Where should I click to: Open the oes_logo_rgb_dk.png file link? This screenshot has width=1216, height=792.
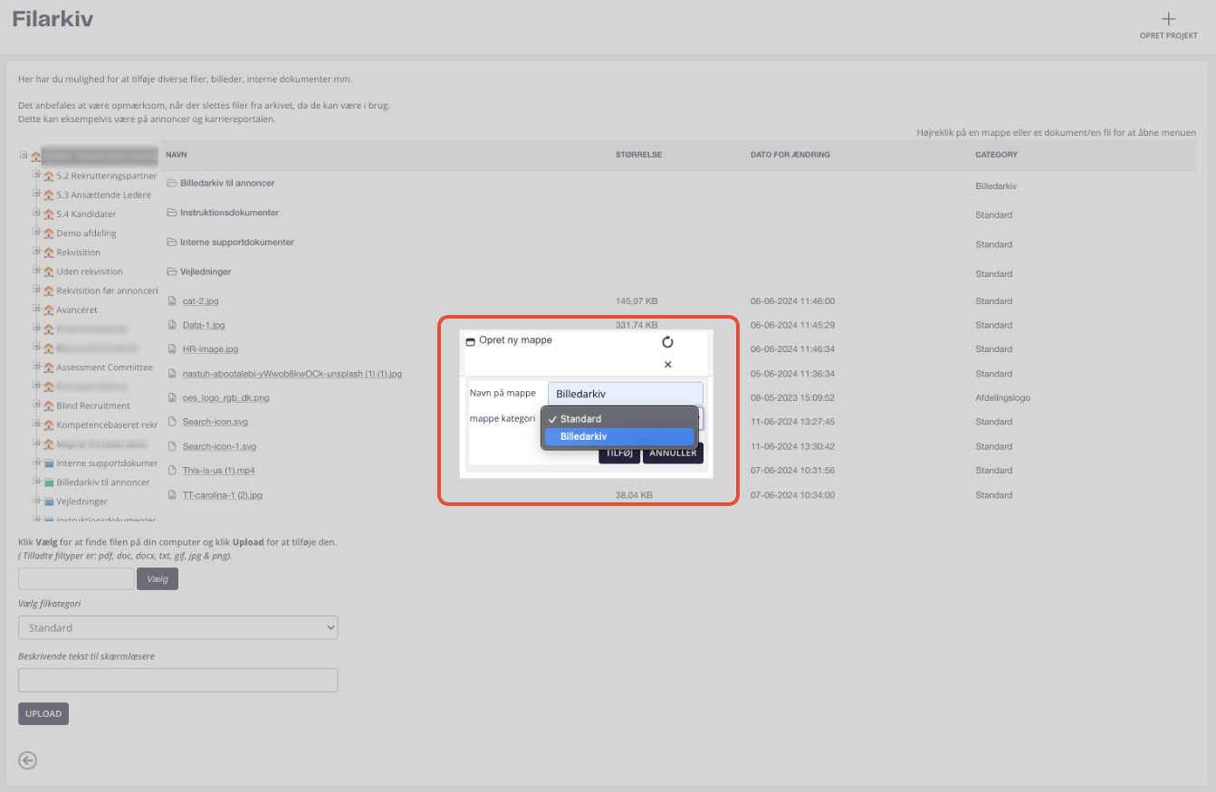pos(225,397)
